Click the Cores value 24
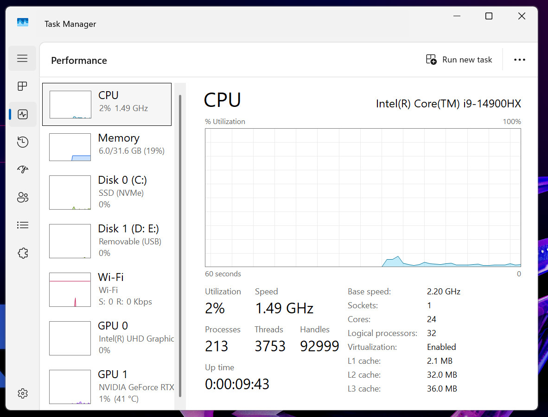The width and height of the screenshot is (548, 417). [431, 319]
